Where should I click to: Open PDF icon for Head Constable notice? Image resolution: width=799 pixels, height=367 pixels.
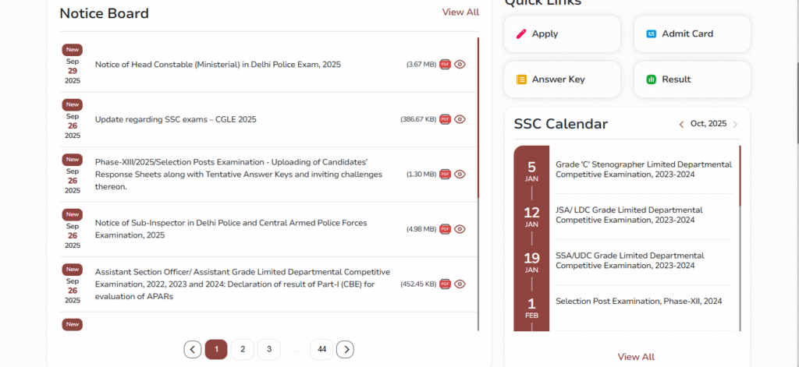click(x=446, y=64)
